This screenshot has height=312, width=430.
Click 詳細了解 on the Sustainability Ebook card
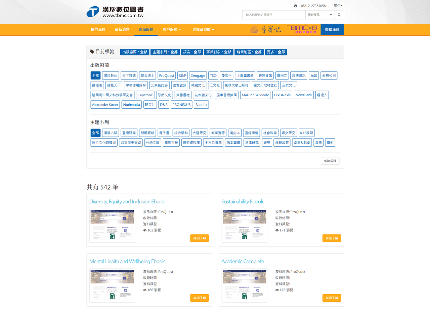[x=332, y=238]
